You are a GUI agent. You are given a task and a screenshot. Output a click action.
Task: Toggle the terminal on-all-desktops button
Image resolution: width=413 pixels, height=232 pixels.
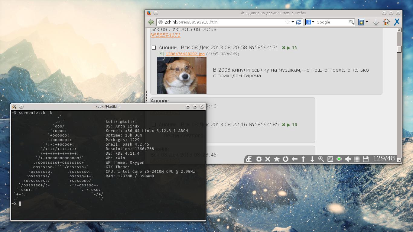pos(21,106)
